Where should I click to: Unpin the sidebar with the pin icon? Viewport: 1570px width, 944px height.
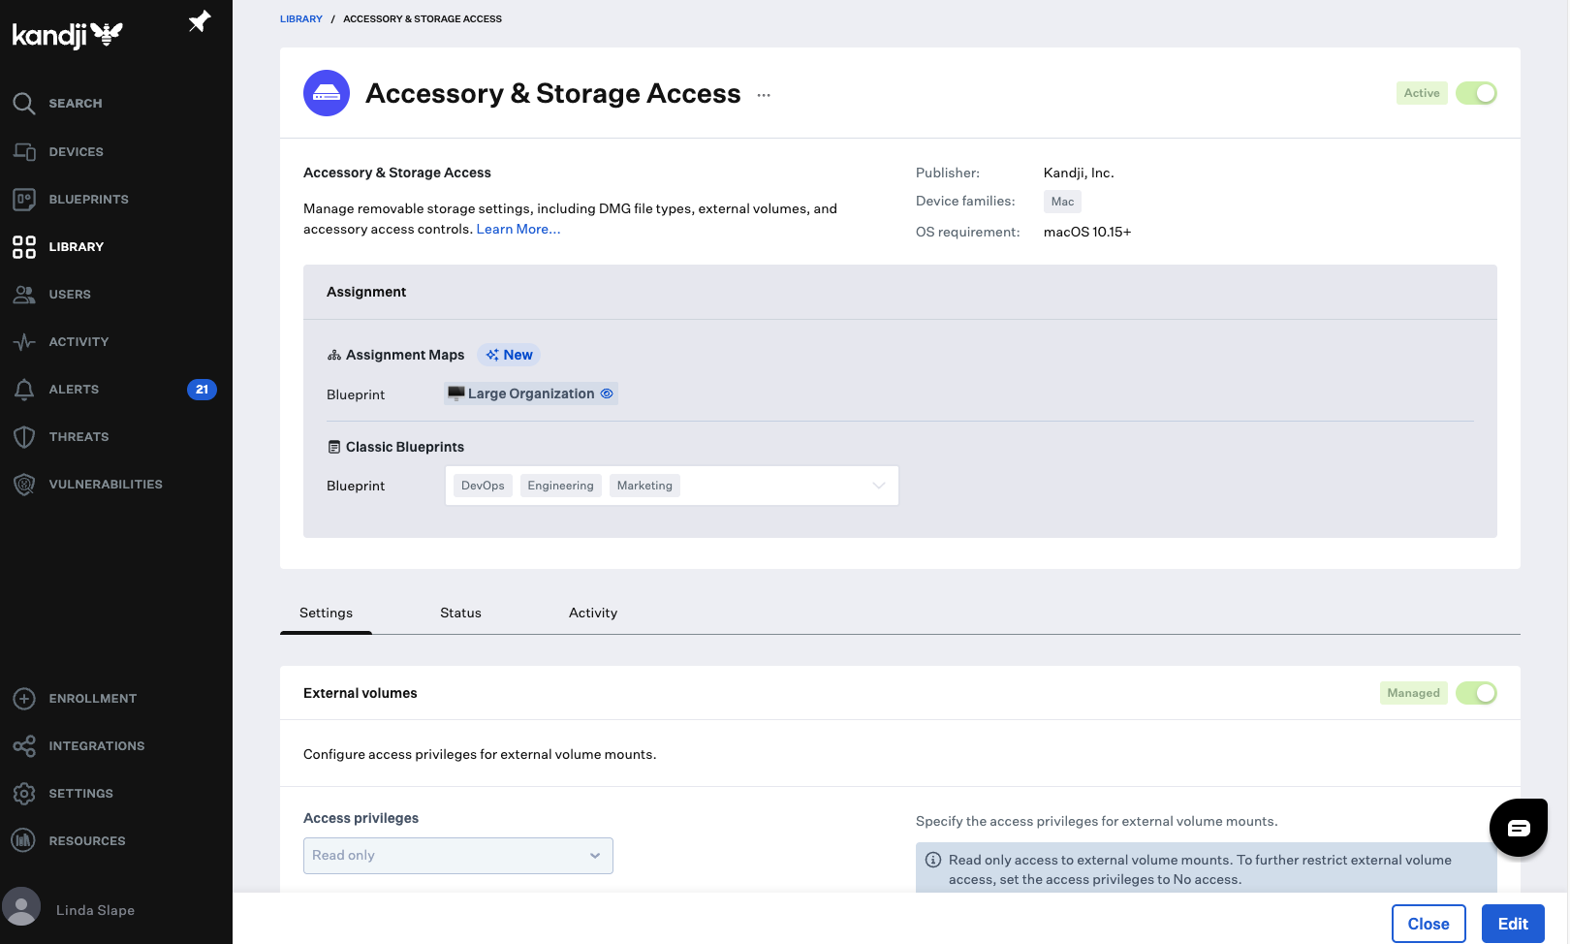click(x=200, y=21)
